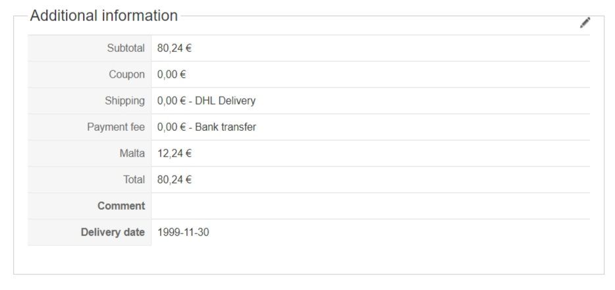Click the pencil edit icon
Viewport: 615px width, 290px height.
click(x=585, y=23)
